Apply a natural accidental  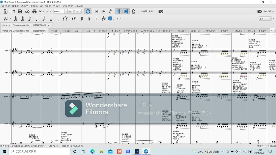[x=89, y=19]
